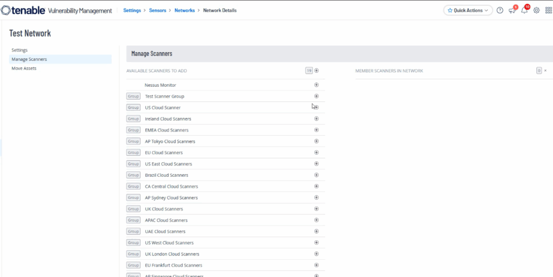Add AP Tokyo Cloud Scanners group

click(316, 141)
